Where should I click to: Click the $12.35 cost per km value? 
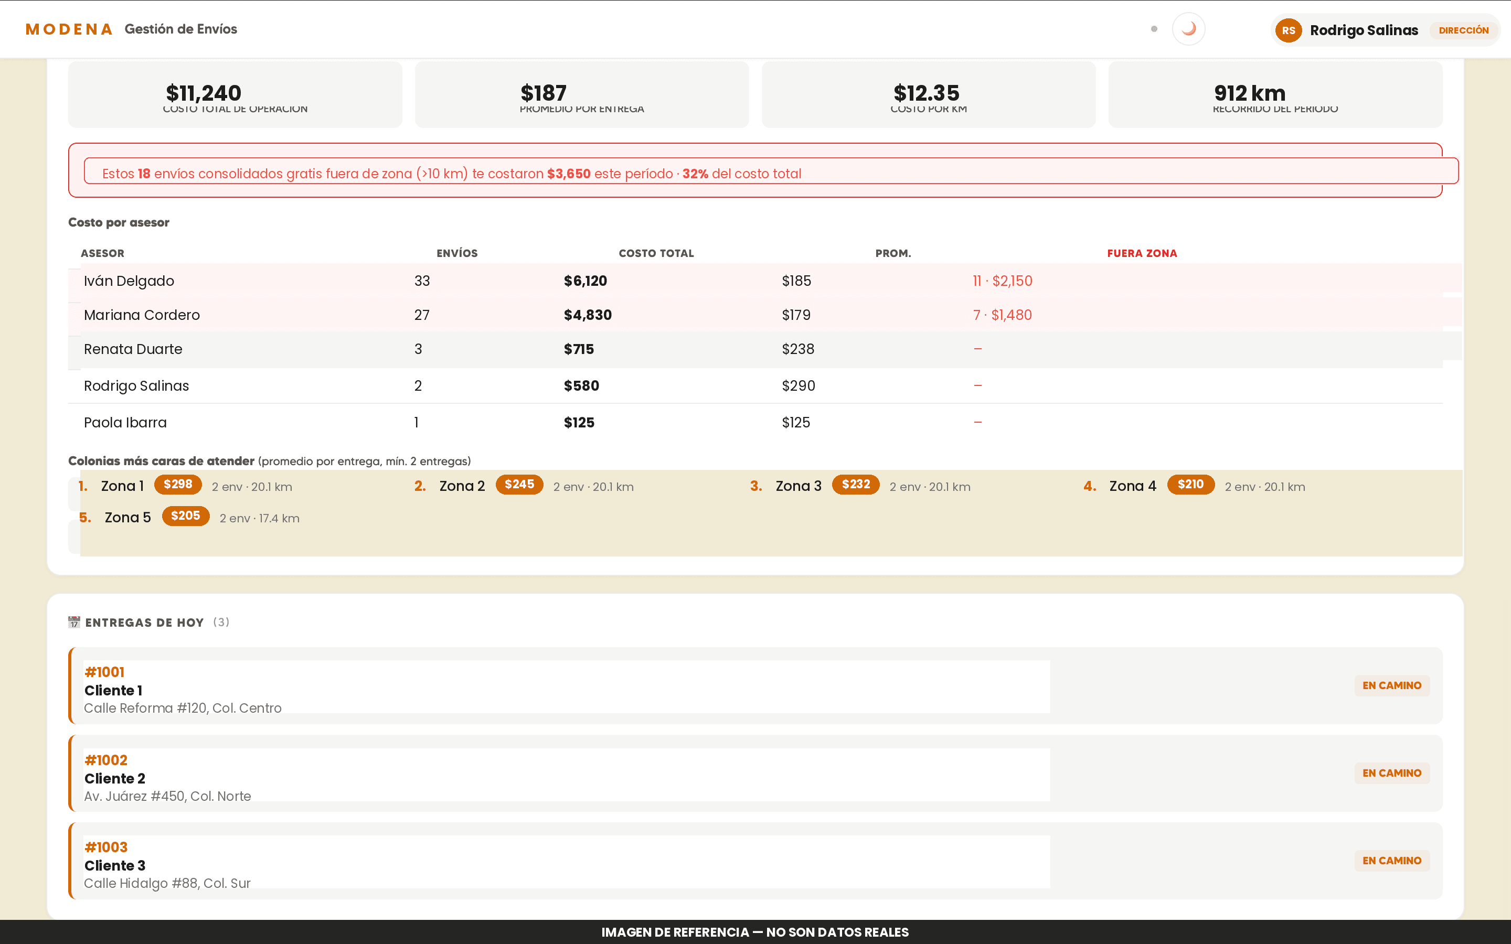point(926,93)
